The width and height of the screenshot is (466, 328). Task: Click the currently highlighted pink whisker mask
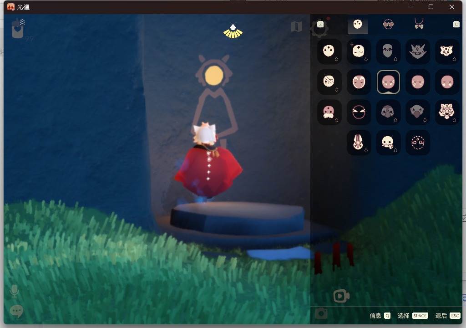[x=388, y=82]
